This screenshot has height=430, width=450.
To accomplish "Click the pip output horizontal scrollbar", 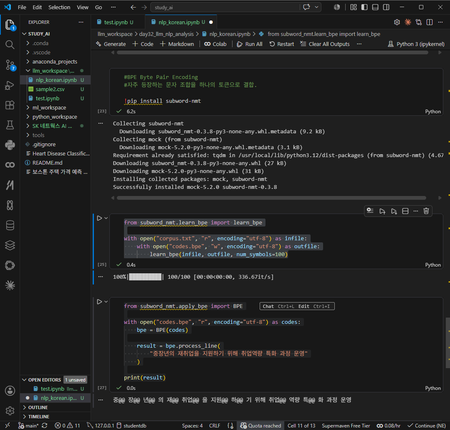I will [x=271, y=198].
